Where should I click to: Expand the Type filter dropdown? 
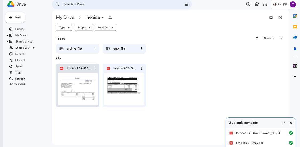64,28
